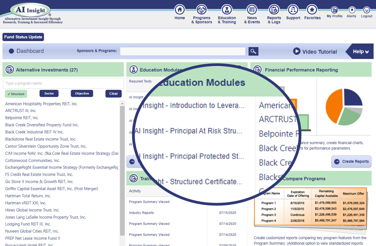Click the Fund Status Update button
Image resolution: width=376 pixels, height=246 pixels.
click(x=23, y=37)
